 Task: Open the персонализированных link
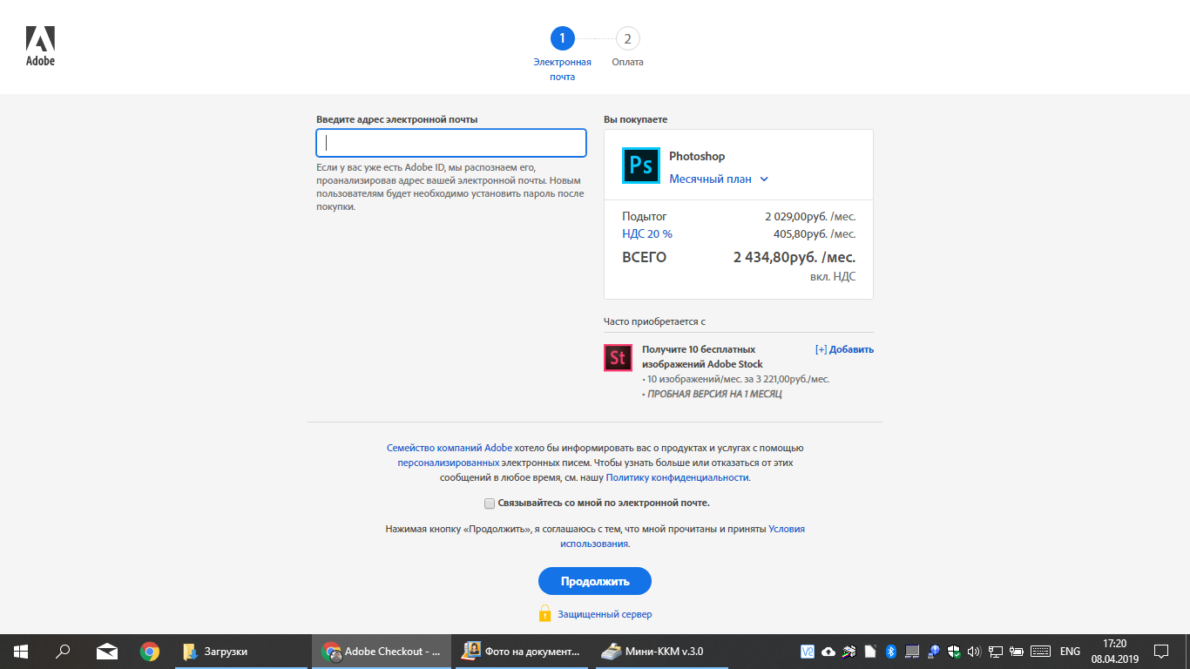[449, 463]
